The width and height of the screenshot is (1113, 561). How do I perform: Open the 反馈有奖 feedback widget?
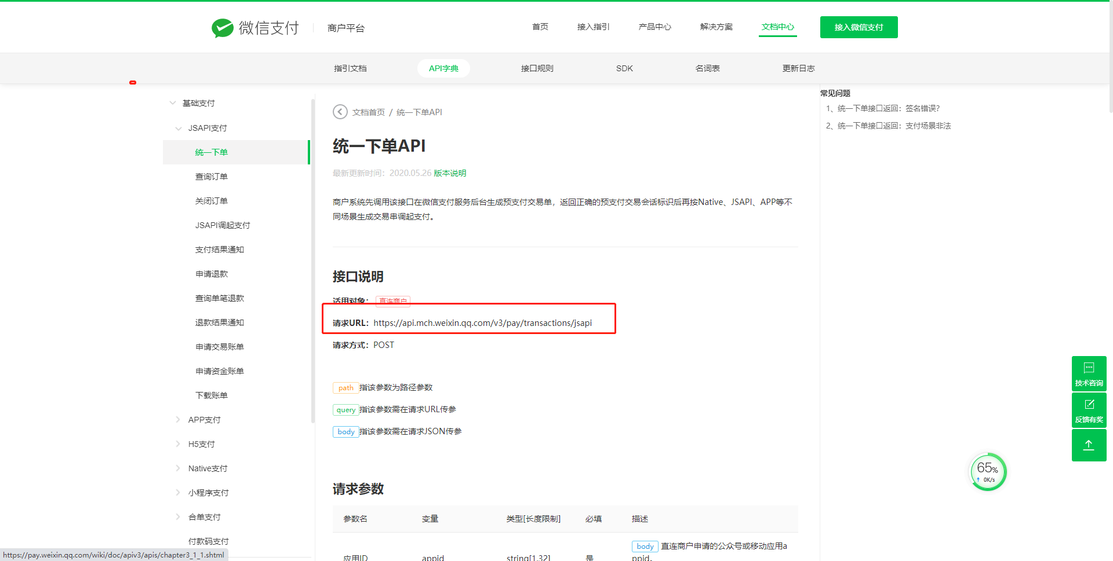tap(1089, 410)
